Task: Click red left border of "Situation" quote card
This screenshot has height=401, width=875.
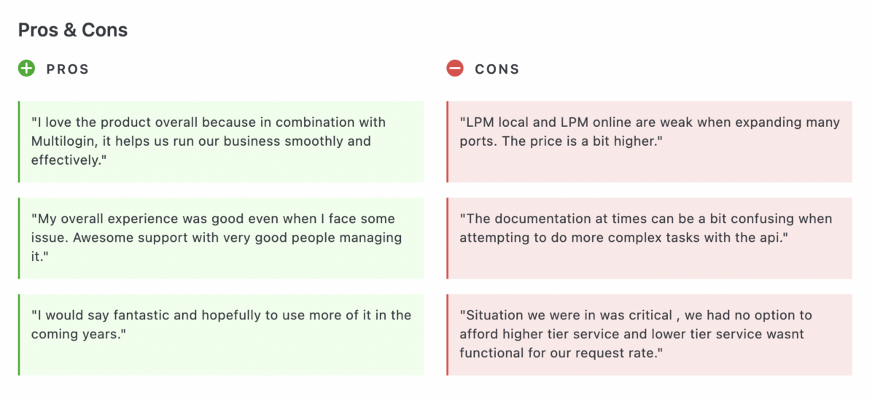Action: tap(448, 335)
